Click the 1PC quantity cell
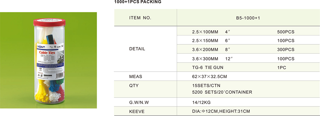 282,68
